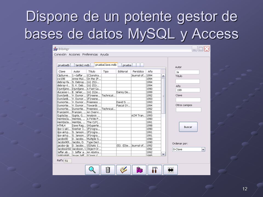Viewport: 263px width, 197px height.
Task: Click the Sverker J... author cell
Action: pos(79,129)
